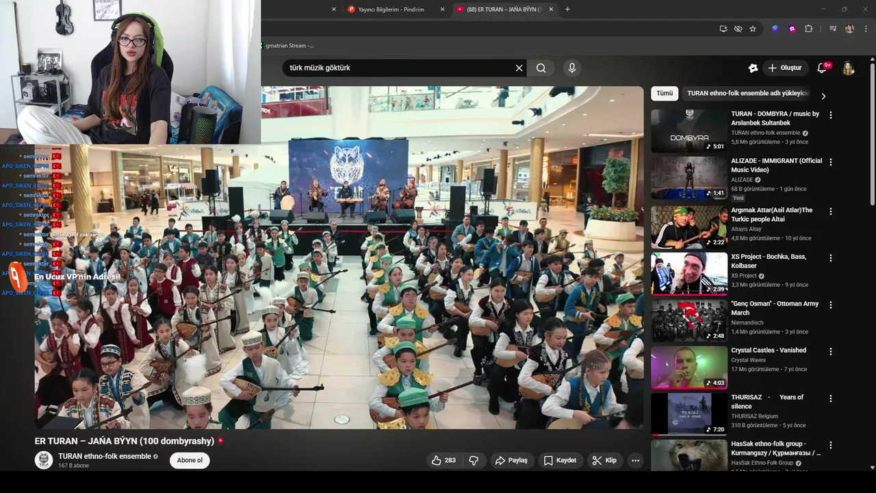Click the YouTube page vertical scrollbar

873,134
